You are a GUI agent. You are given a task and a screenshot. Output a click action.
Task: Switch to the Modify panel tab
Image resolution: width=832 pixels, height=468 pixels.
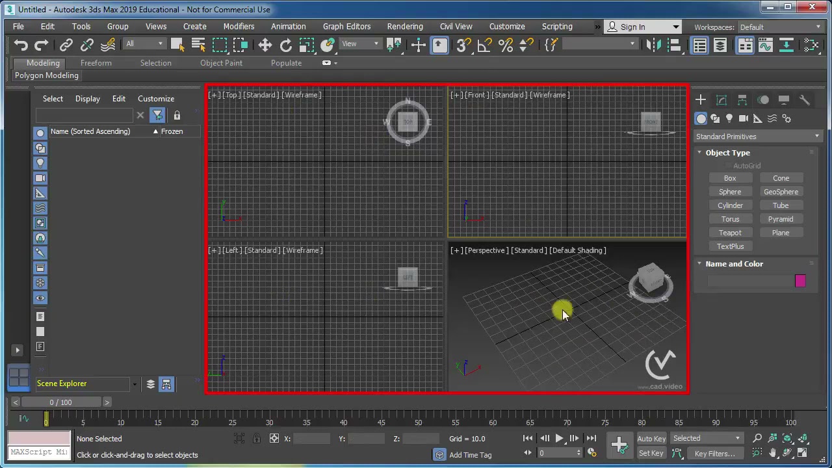pos(721,100)
